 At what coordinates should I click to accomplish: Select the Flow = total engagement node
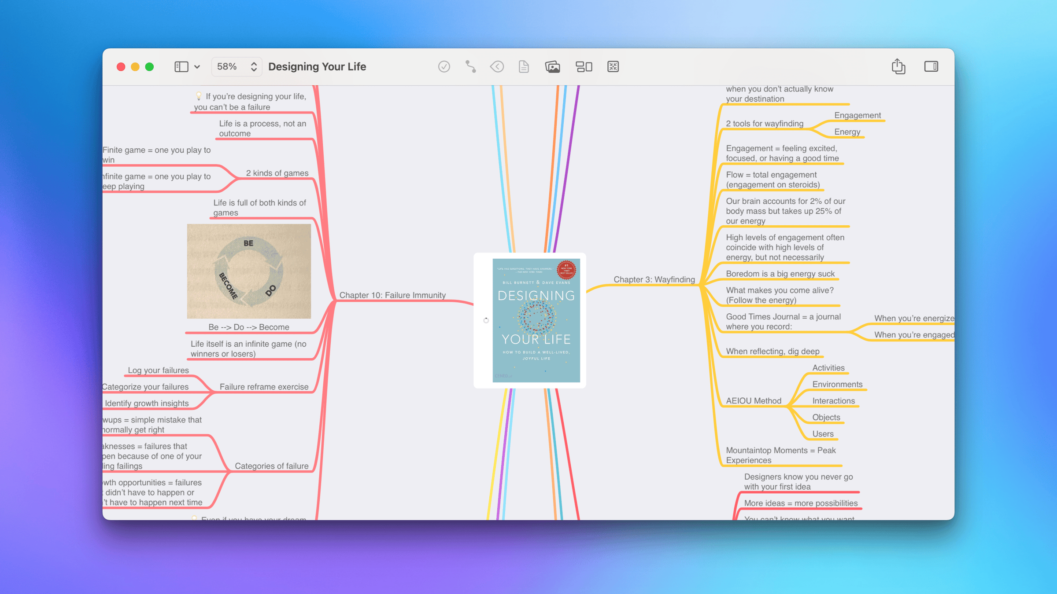(x=773, y=180)
